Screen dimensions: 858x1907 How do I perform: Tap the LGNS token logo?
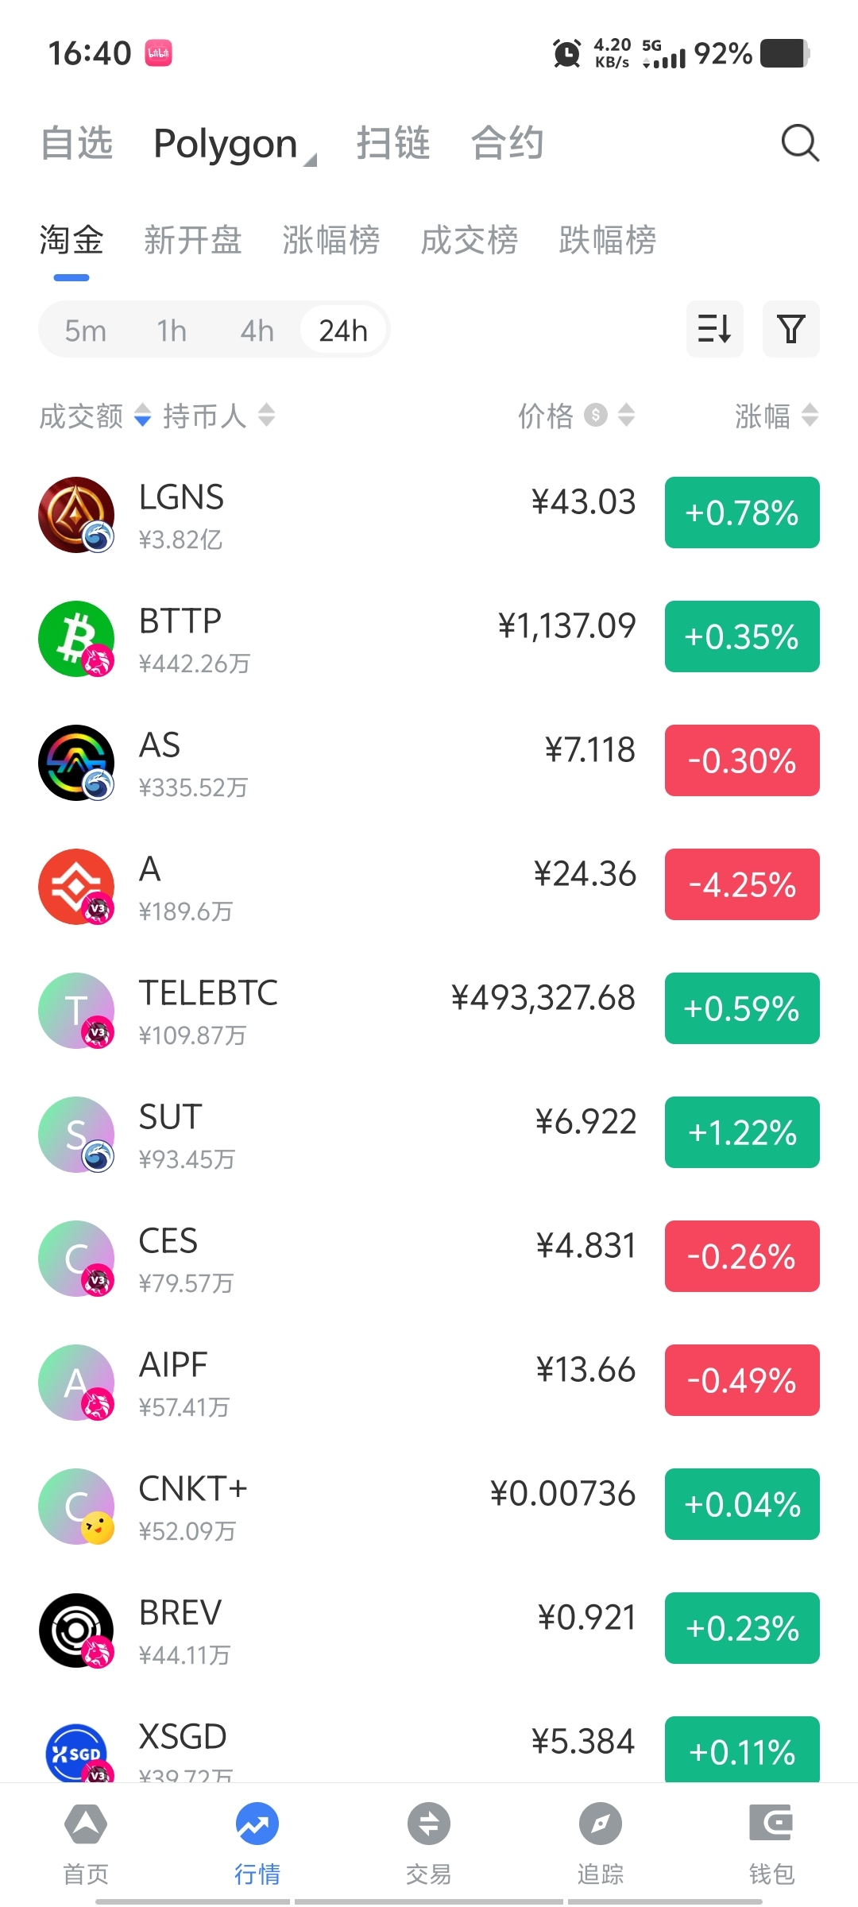pos(76,514)
